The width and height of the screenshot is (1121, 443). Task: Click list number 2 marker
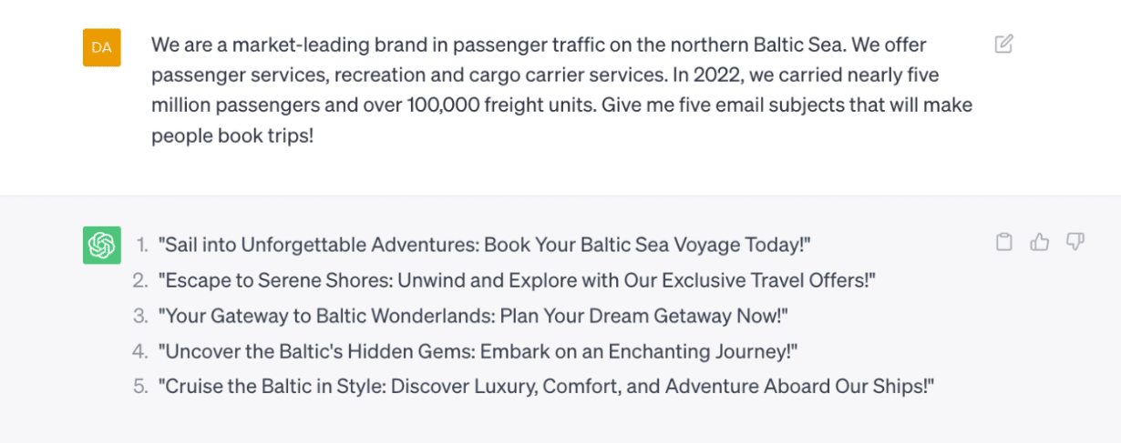pyautogui.click(x=140, y=280)
